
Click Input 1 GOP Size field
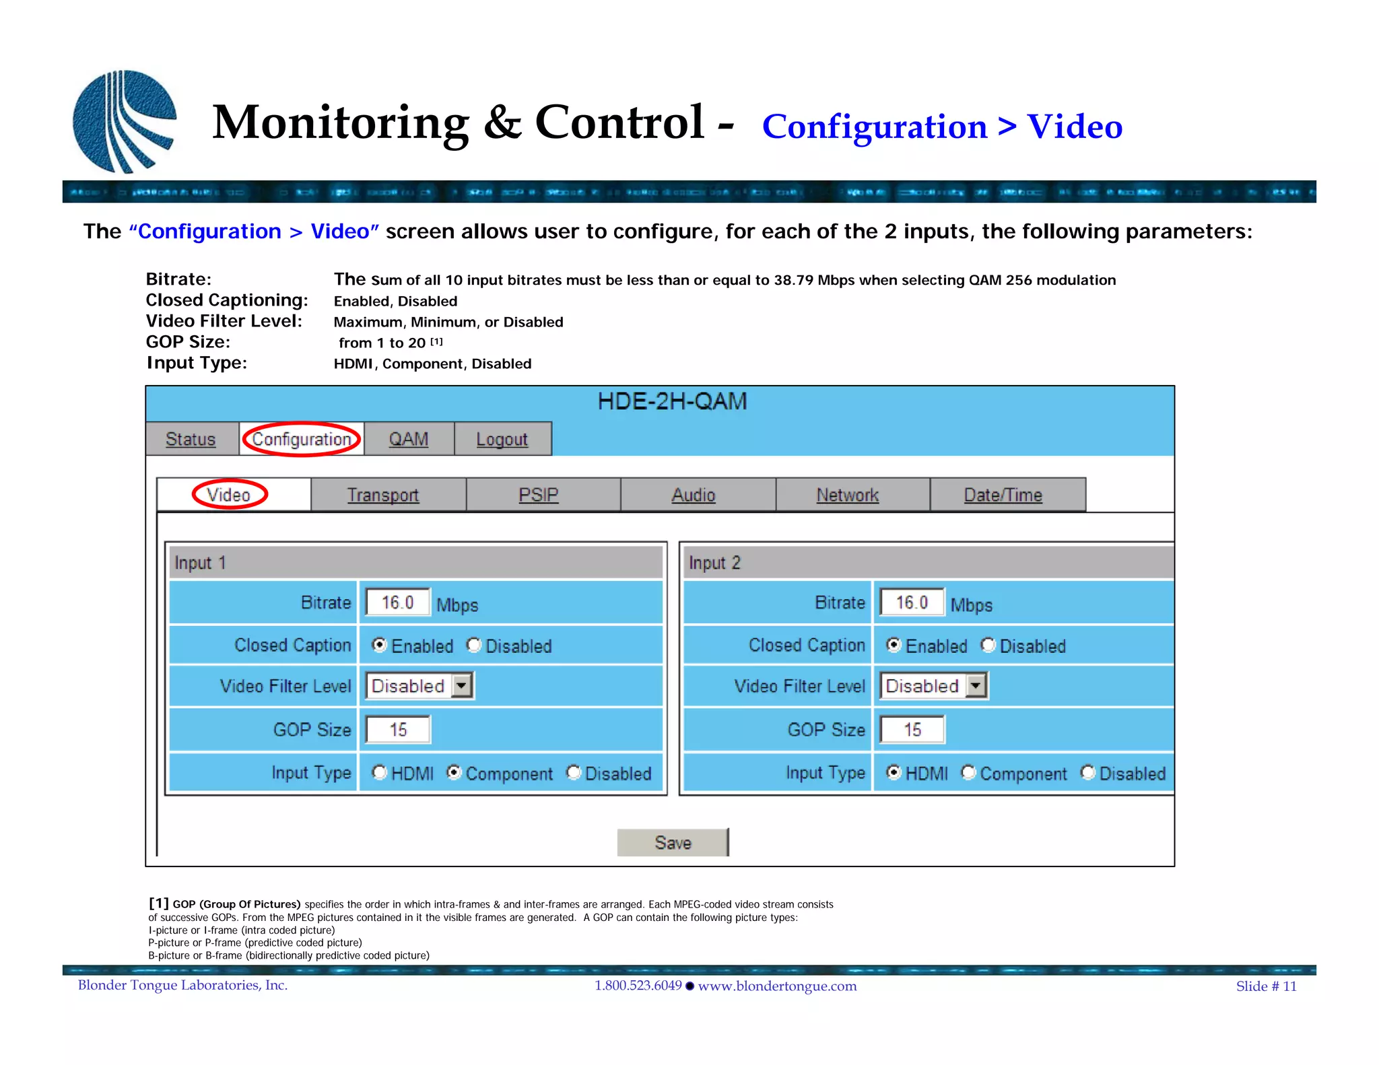(x=398, y=730)
